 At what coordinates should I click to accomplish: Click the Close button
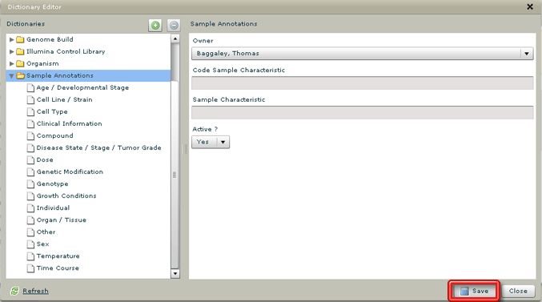(518, 291)
